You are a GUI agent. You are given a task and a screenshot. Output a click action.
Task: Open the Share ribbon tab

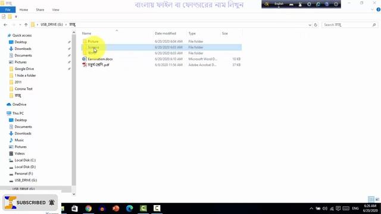pyautogui.click(x=40, y=10)
